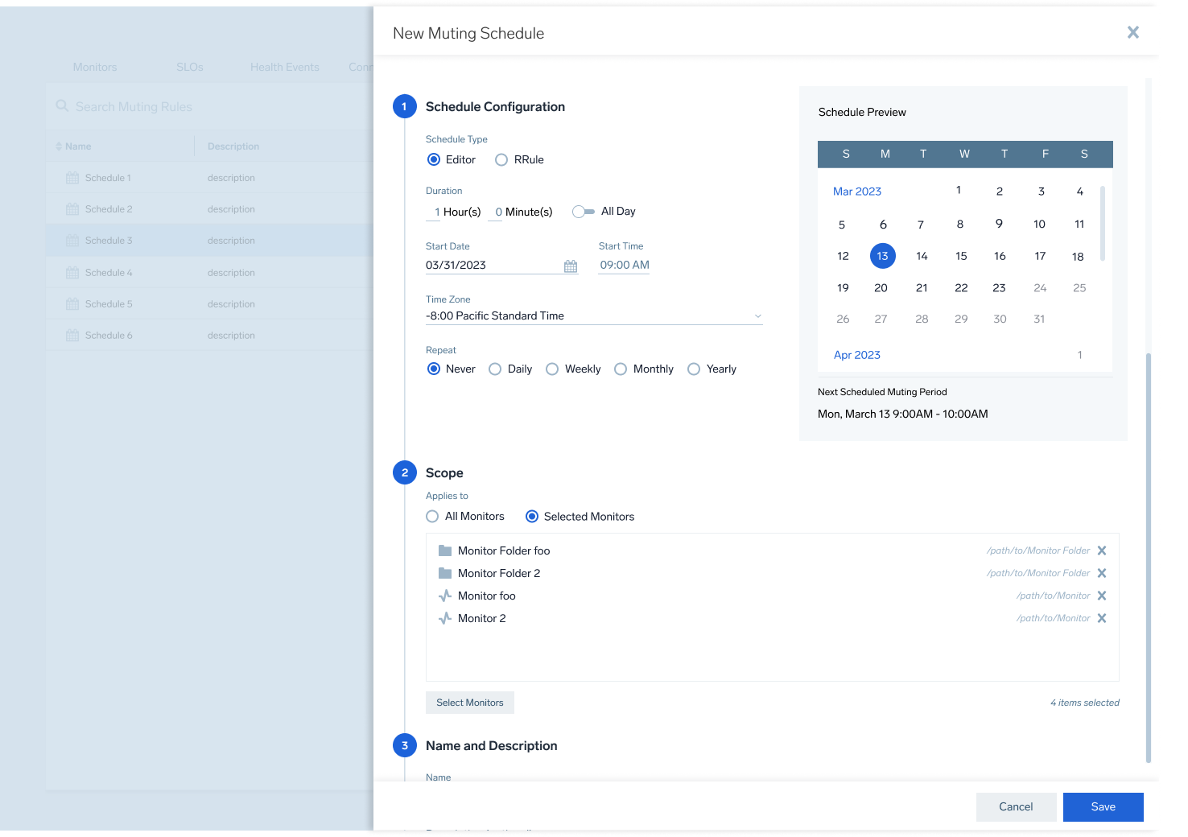Select the RRule schedule type
1188x837 pixels.
(x=501, y=160)
